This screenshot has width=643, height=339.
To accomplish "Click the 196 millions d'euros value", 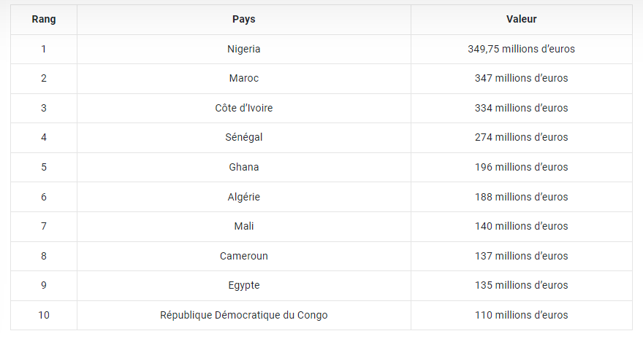I will pos(521,167).
